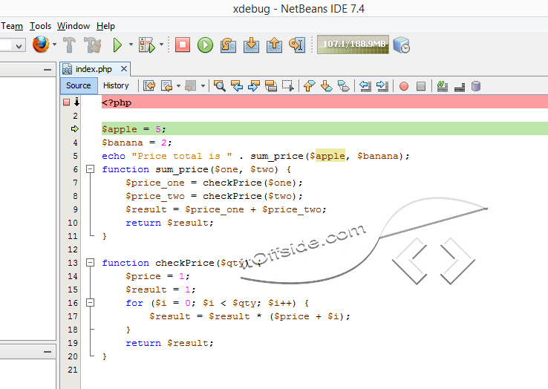
Task: Click highlighted $apple variable on line 5
Action: coord(330,156)
